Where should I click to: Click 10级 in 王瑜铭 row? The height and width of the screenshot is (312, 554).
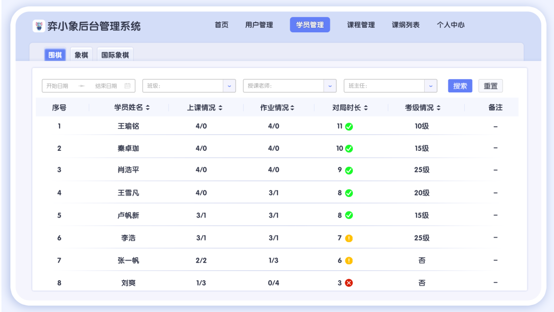pyautogui.click(x=422, y=126)
